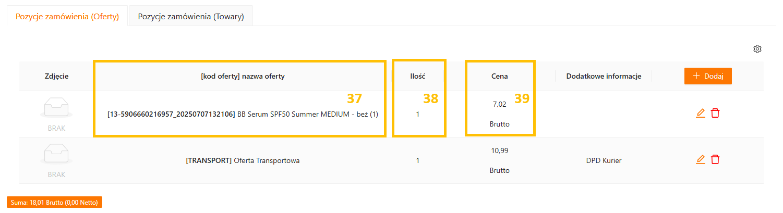The width and height of the screenshot is (783, 213).
Task: Click the Dodatkowe informacje column header
Action: (604, 76)
